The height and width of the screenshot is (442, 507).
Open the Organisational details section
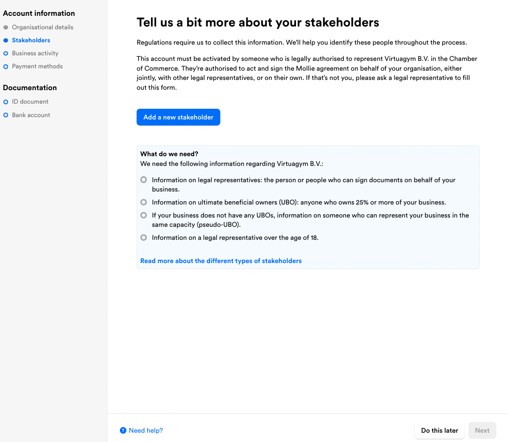(42, 27)
